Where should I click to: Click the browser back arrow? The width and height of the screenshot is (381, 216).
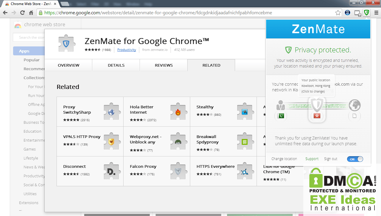[5, 13]
